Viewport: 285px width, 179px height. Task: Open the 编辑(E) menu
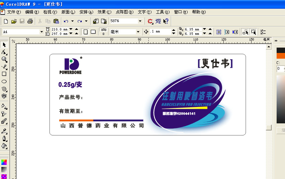click(32, 12)
